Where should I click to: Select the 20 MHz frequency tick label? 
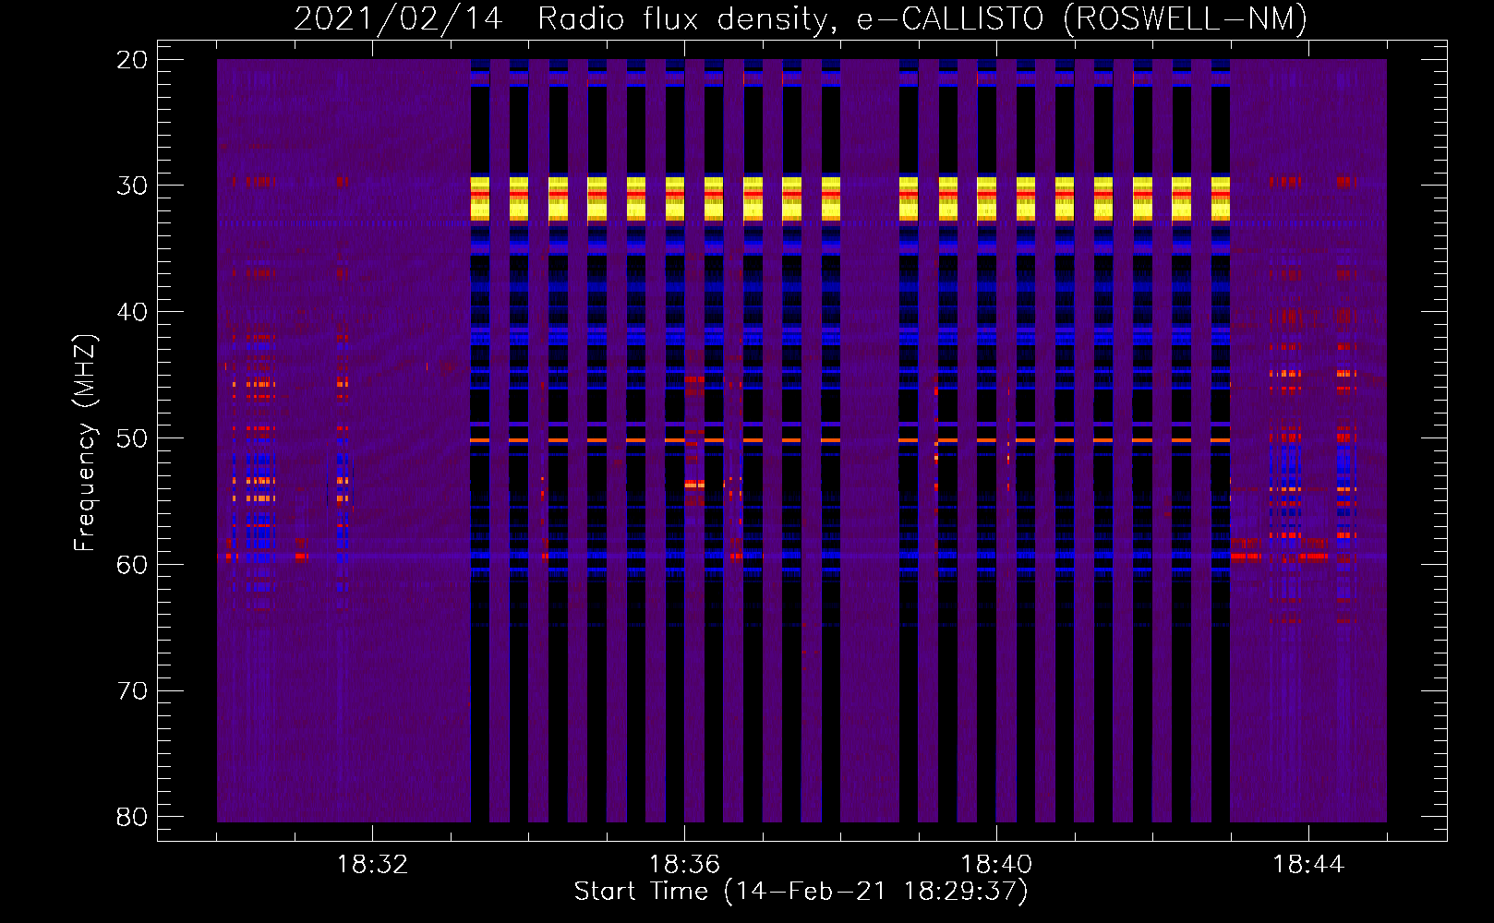pos(133,59)
